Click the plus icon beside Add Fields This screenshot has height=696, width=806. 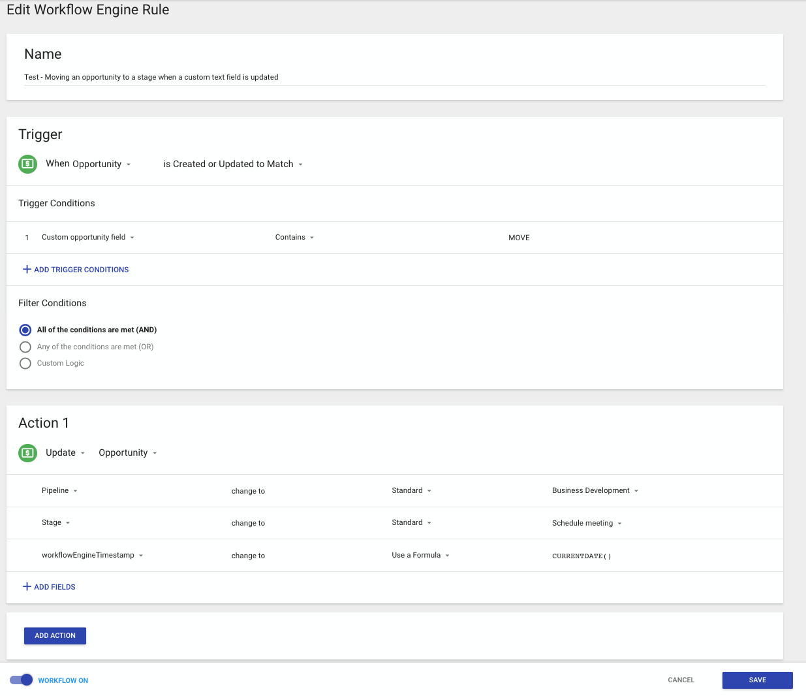[x=27, y=586]
